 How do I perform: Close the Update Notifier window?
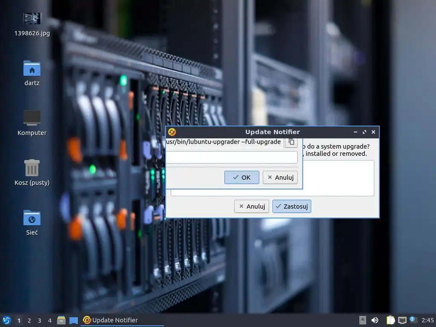(x=373, y=132)
